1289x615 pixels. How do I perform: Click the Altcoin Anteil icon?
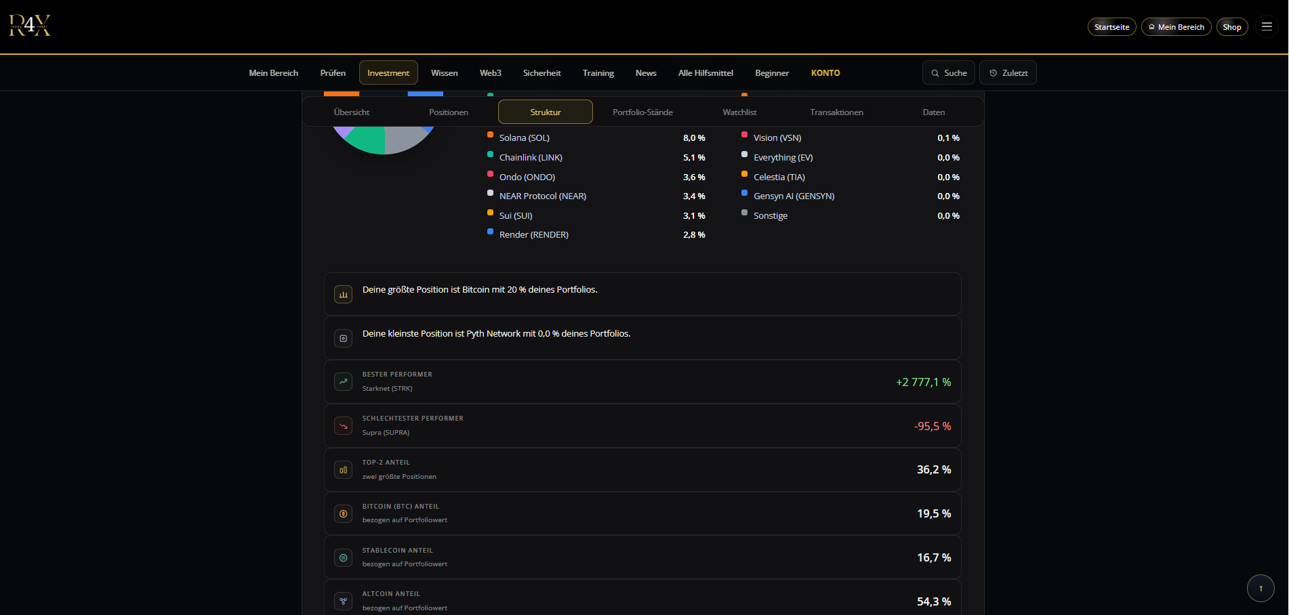[x=344, y=601]
